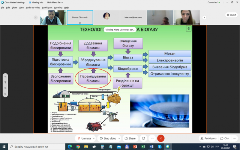Viewport: 240px width, 150px height.
Task: Open the reactions smiley icon
Action: click(x=143, y=138)
